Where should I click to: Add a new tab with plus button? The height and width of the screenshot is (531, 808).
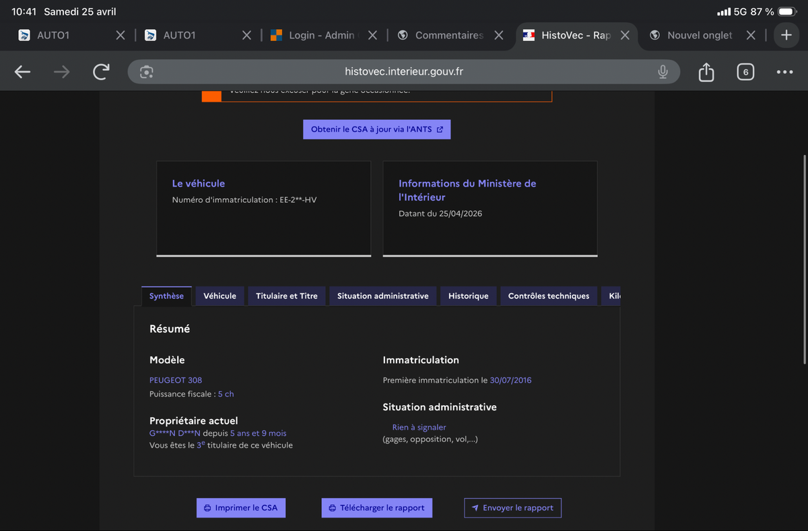(786, 35)
